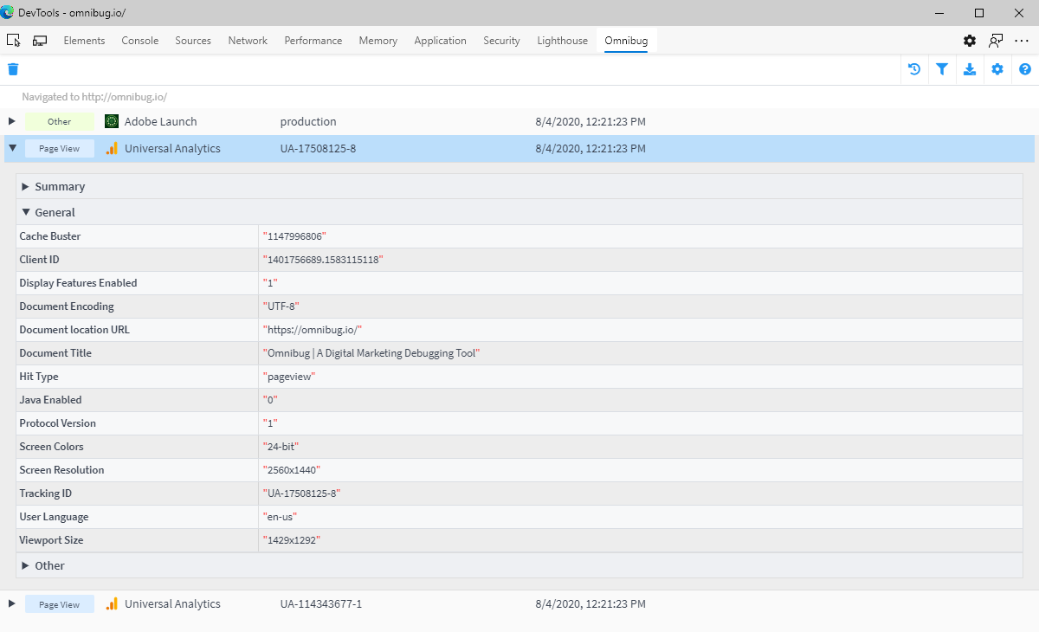The width and height of the screenshot is (1039, 632).
Task: Switch to the Performance tab
Action: pyautogui.click(x=313, y=41)
